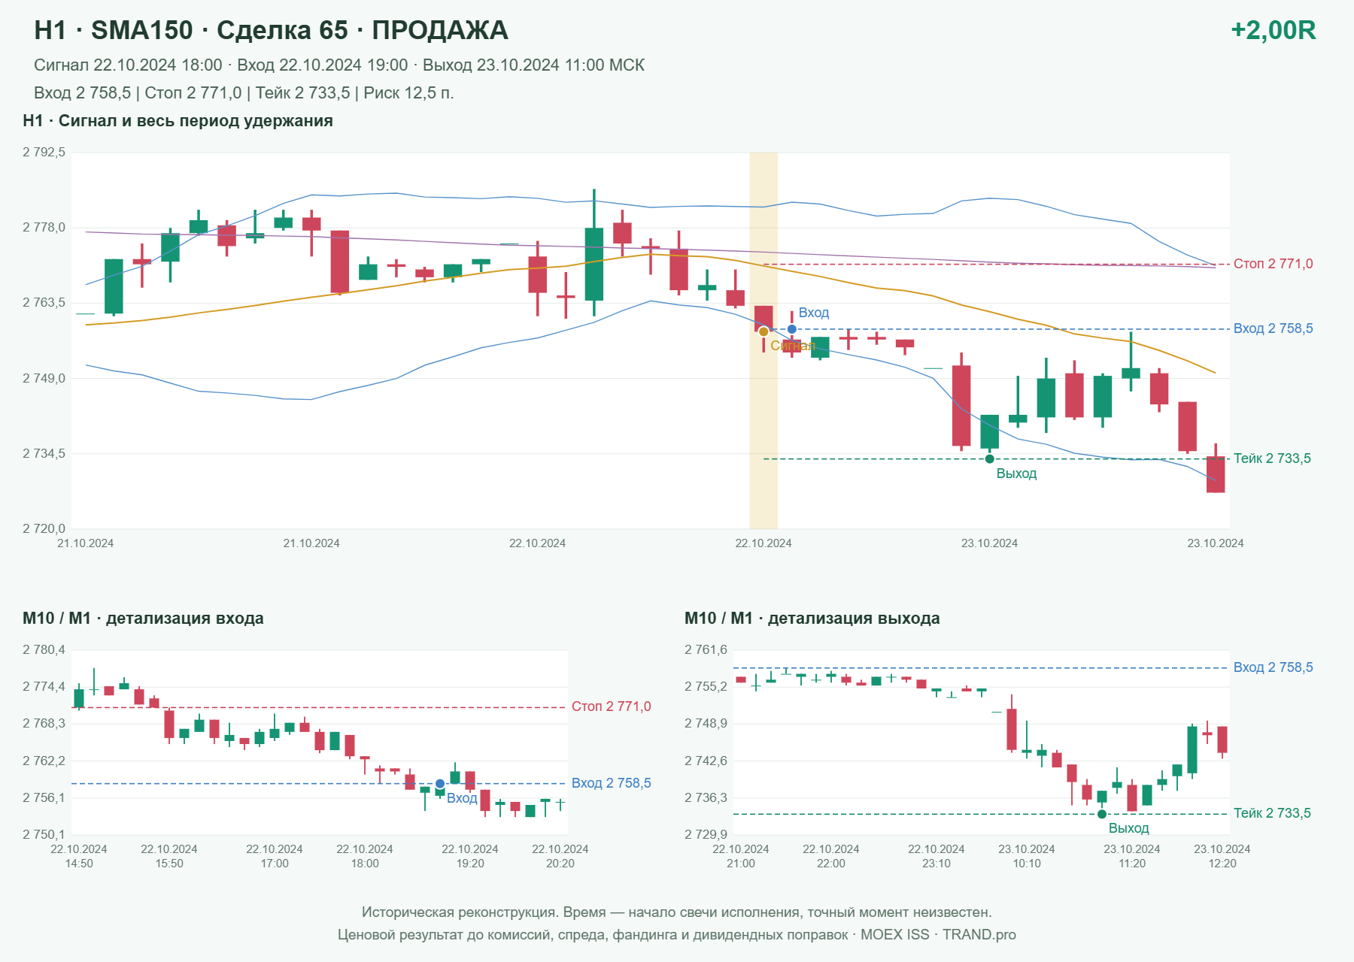Click time label '23.10.2024 12:20' on exit chart

point(1222,856)
